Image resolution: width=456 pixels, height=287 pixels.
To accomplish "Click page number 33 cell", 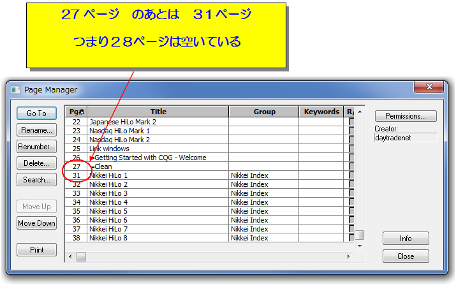I will pos(76,193).
